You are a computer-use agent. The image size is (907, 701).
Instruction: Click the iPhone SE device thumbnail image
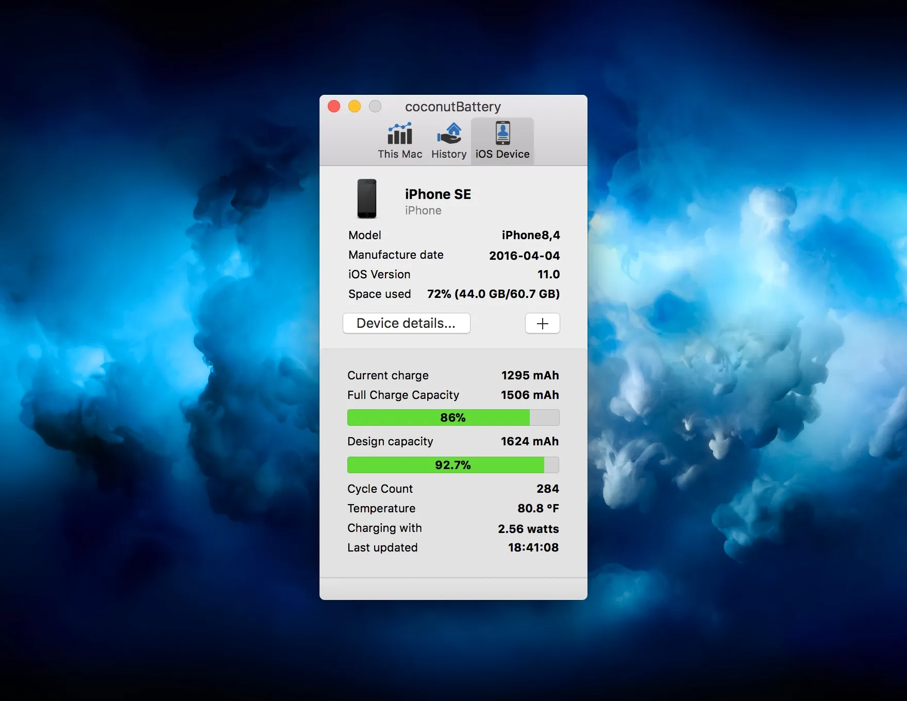(367, 199)
